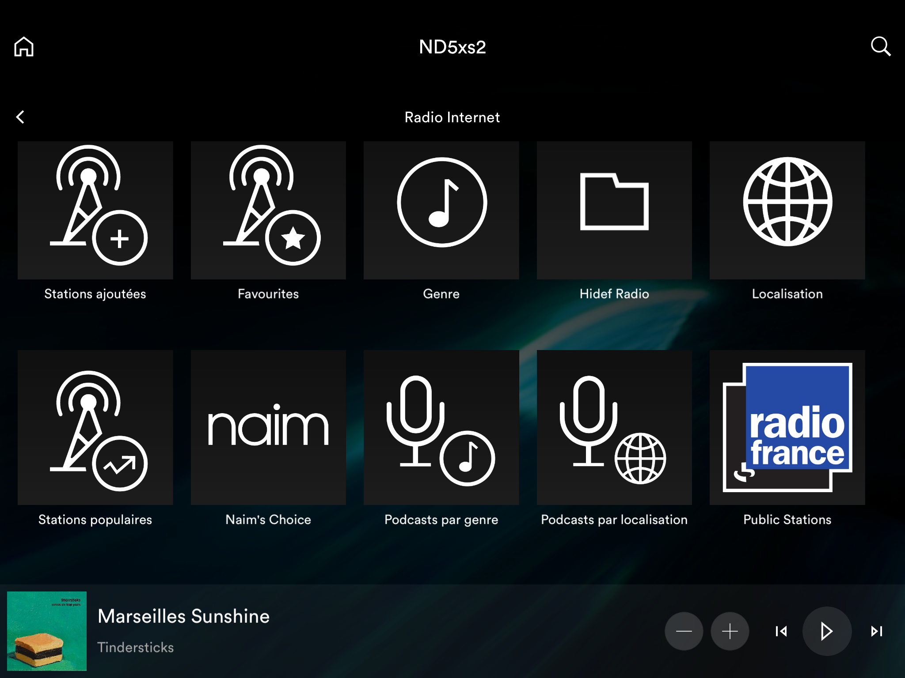Open Stations populaires tile
Viewport: 905px width, 678px height.
[x=95, y=427]
